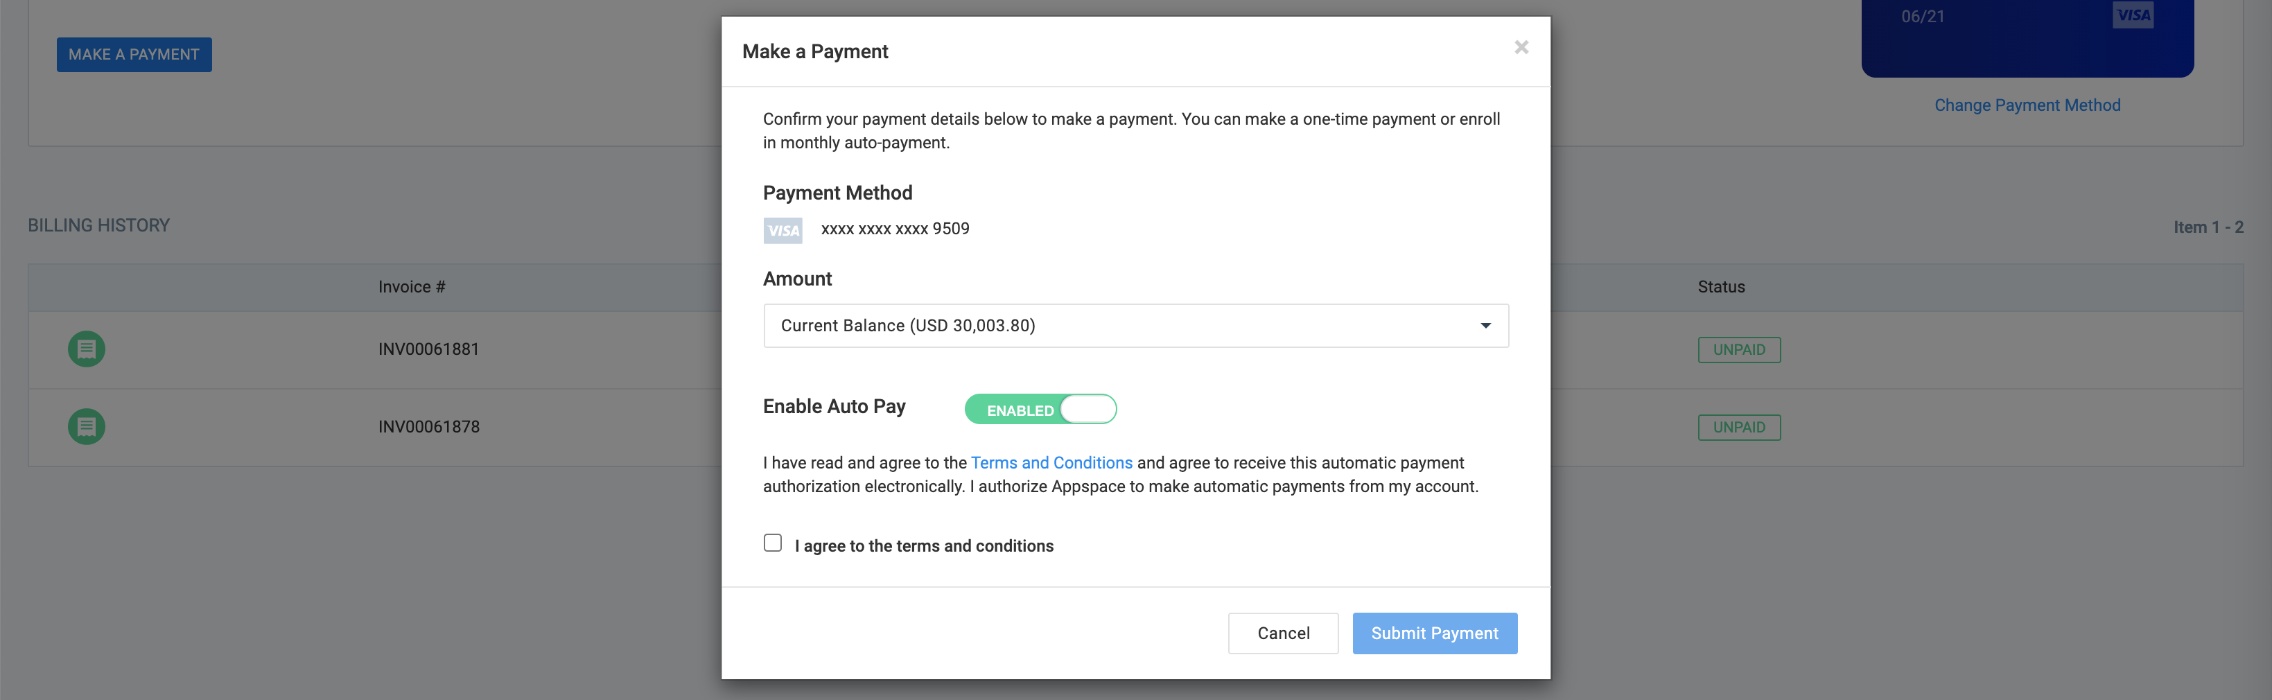Click invoice number INV00061881
The width and height of the screenshot is (2272, 700).
pos(428,349)
